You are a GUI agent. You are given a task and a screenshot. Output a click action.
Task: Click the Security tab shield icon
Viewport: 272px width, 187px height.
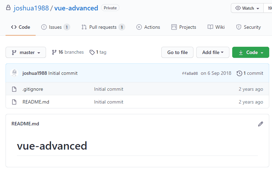pos(239,27)
